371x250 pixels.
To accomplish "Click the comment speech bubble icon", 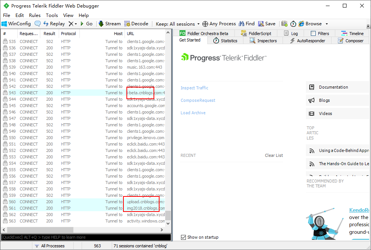I will pos(37,24).
